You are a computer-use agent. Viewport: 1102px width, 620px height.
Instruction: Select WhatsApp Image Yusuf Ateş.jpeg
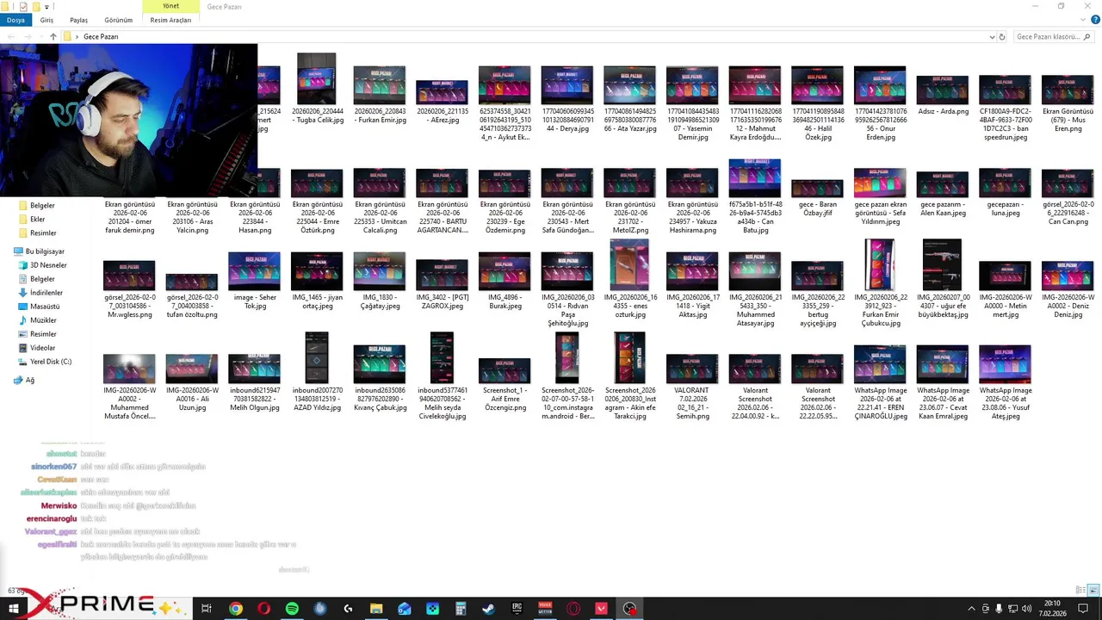(1006, 383)
